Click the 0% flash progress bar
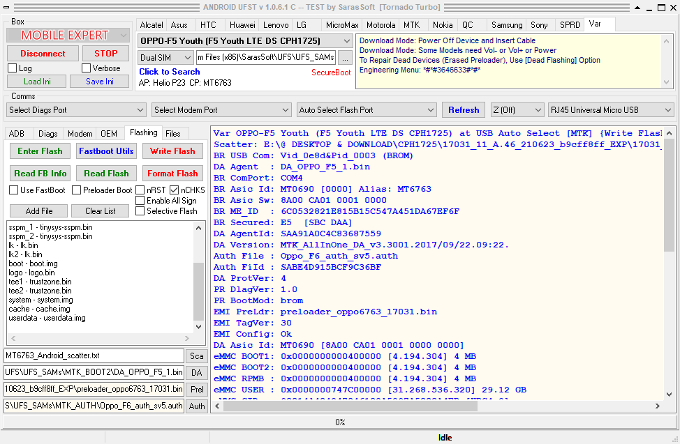This screenshot has width=680, height=444. point(339,422)
